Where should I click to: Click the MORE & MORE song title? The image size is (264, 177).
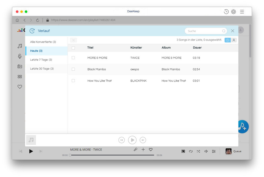tap(97, 58)
